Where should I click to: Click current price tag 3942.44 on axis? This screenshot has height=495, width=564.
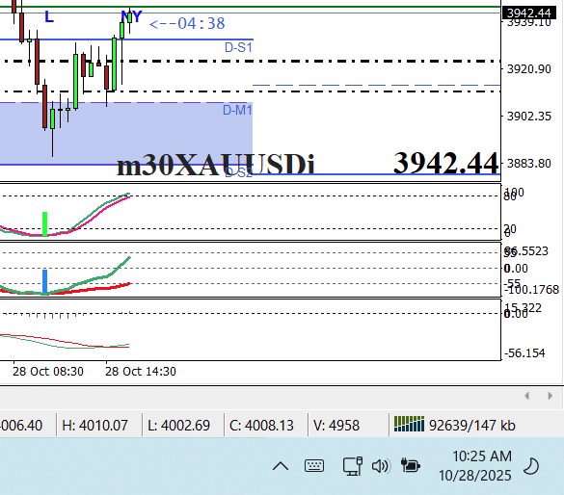(x=528, y=13)
